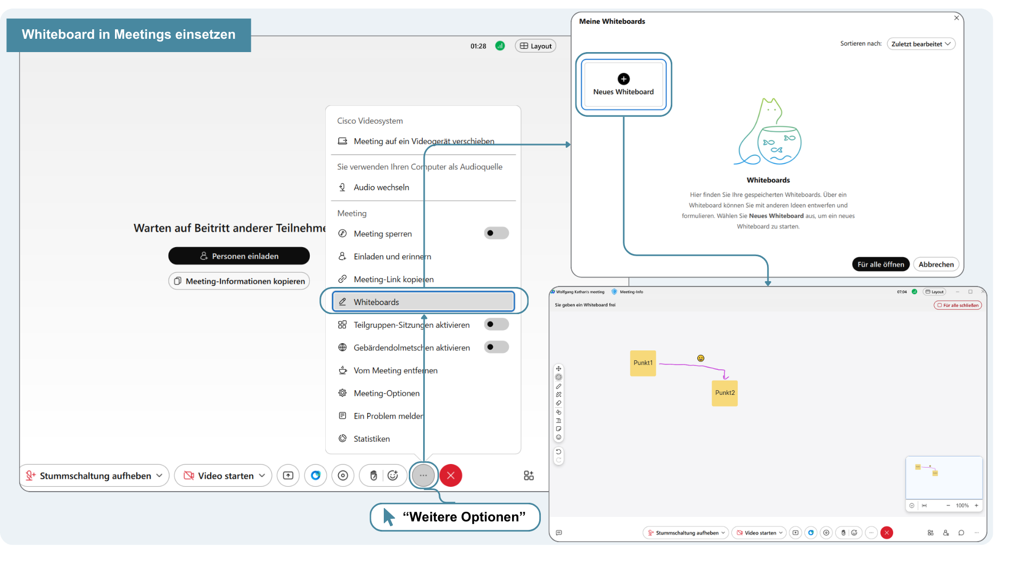Screen dimensions: 1022x574
Task: Expand arrow beside Video starten in main window
Action: pos(262,476)
